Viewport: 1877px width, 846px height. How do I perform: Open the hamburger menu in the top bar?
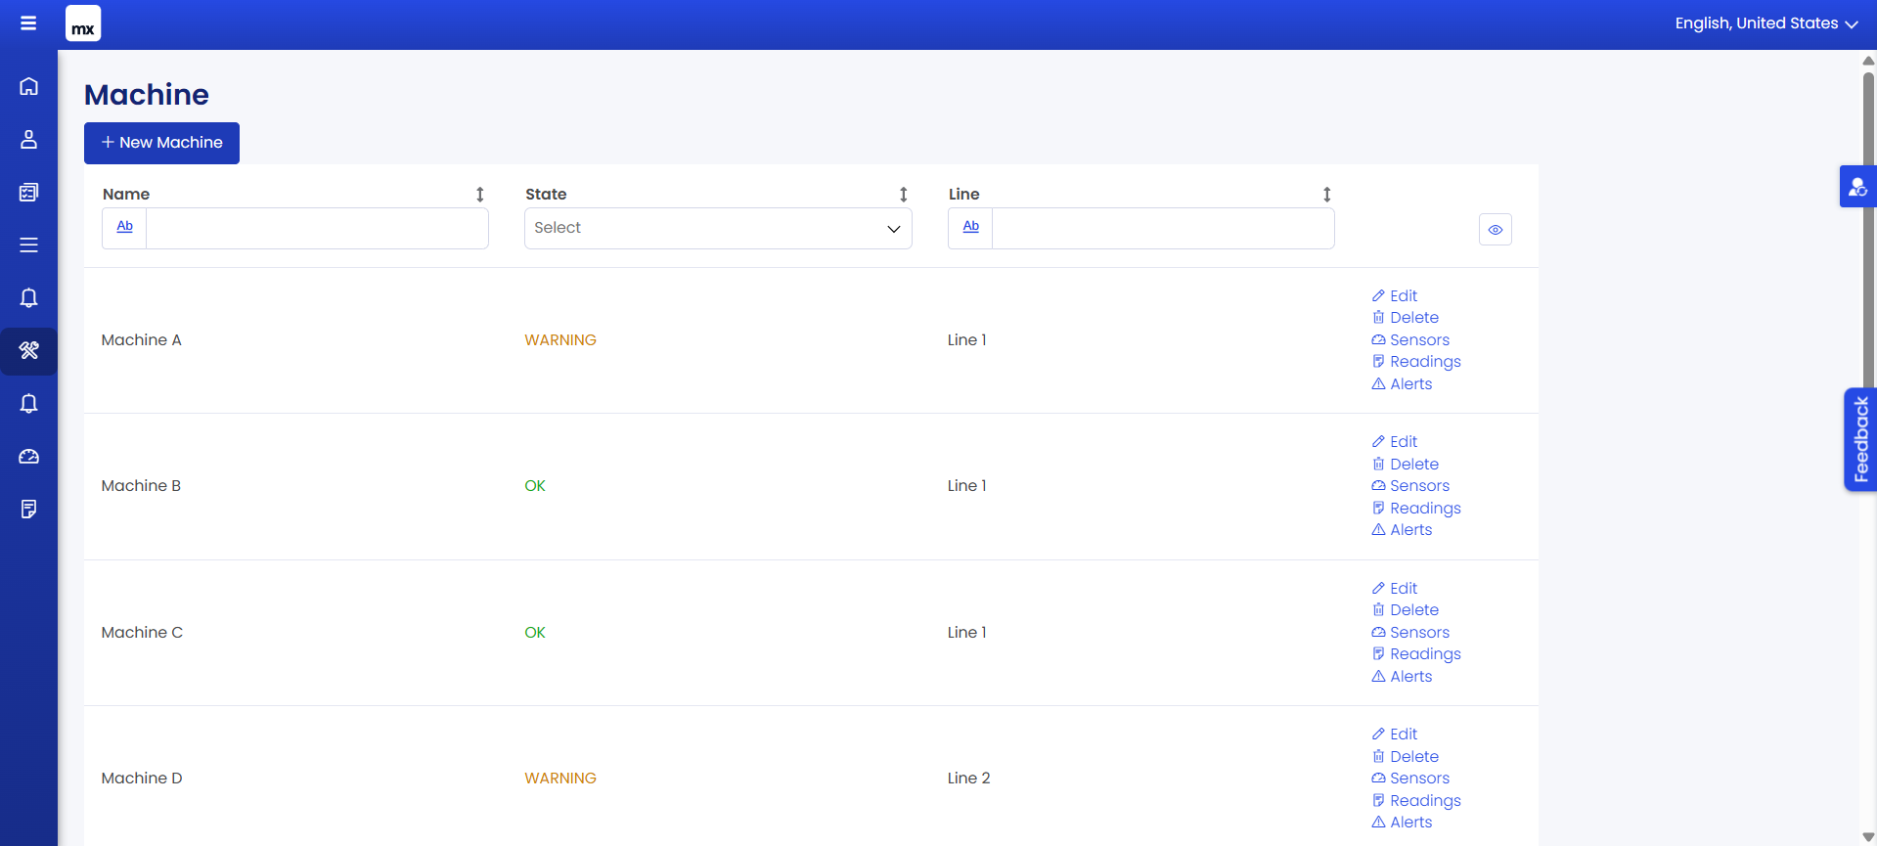(28, 23)
